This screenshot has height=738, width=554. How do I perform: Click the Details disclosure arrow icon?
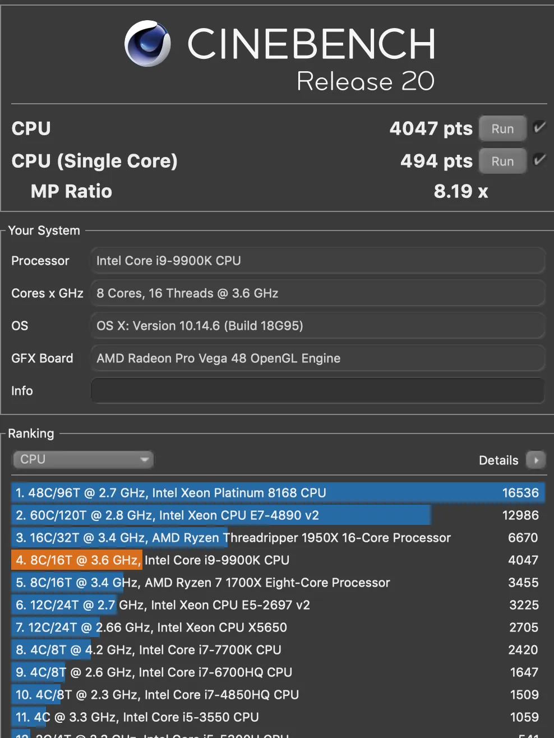pos(536,460)
